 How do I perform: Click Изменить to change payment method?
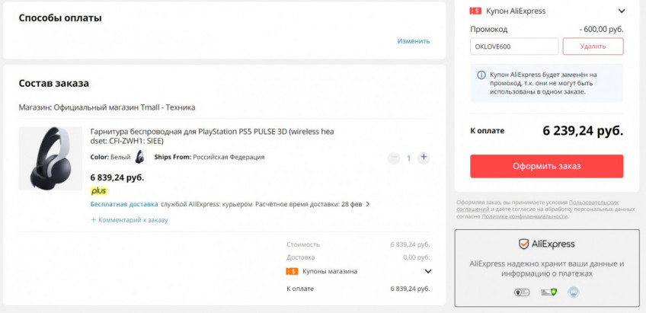pos(413,41)
